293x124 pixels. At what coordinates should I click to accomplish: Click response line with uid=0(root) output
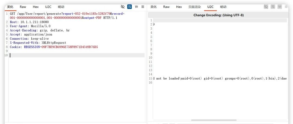[220, 78]
